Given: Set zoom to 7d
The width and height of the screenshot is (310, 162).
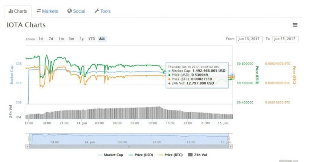Looking at the screenshot, I should [x=51, y=39].
